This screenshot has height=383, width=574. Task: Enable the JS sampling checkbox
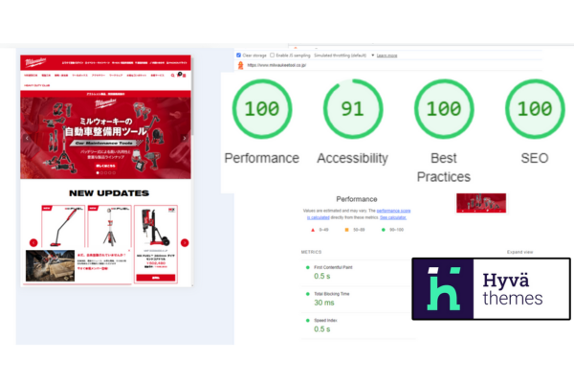pyautogui.click(x=273, y=56)
